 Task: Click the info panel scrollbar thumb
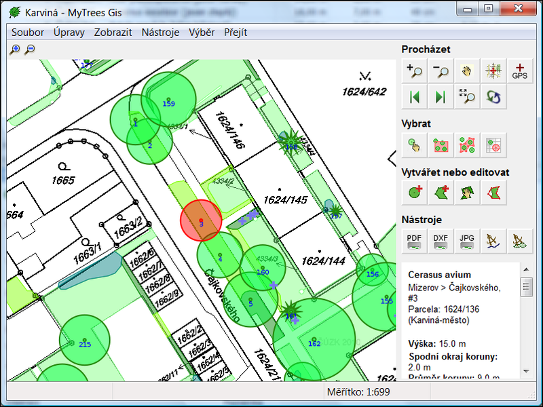click(527, 287)
